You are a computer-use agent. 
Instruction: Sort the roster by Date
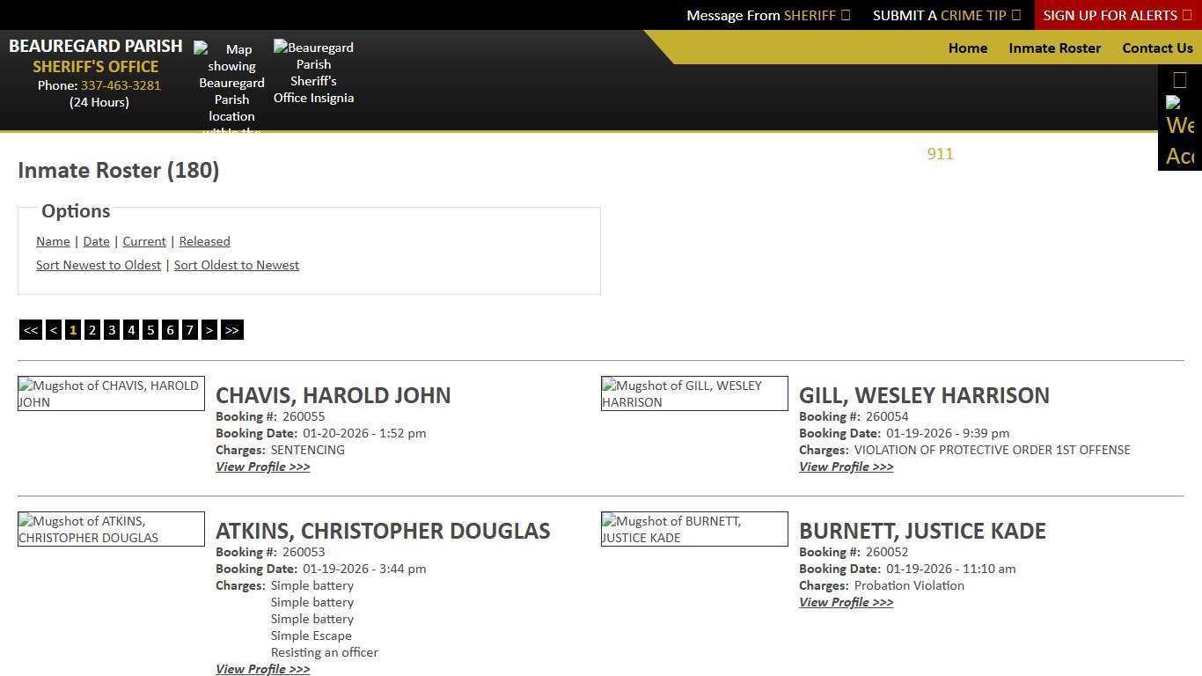[x=96, y=241]
